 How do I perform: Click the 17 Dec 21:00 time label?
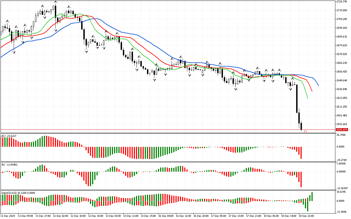coord(254,216)
